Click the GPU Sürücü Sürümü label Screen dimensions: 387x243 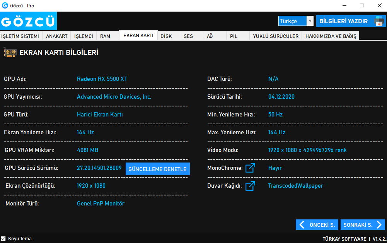tap(31, 168)
